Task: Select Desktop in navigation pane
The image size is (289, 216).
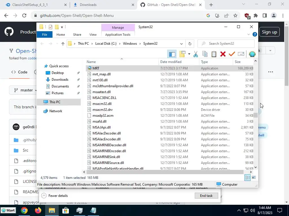Action: tap(58, 73)
